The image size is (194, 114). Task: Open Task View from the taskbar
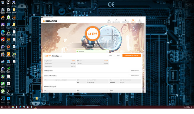tap(9, 107)
